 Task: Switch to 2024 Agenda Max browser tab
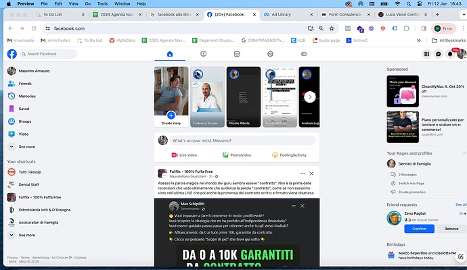click(x=117, y=14)
